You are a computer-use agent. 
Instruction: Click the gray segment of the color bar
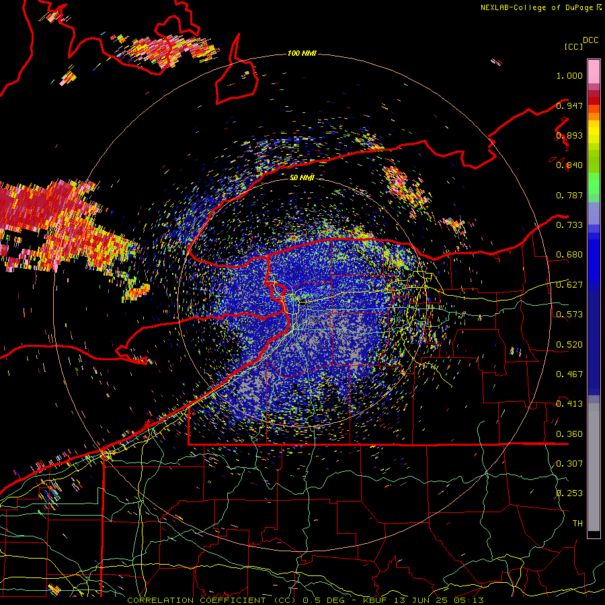click(x=594, y=467)
